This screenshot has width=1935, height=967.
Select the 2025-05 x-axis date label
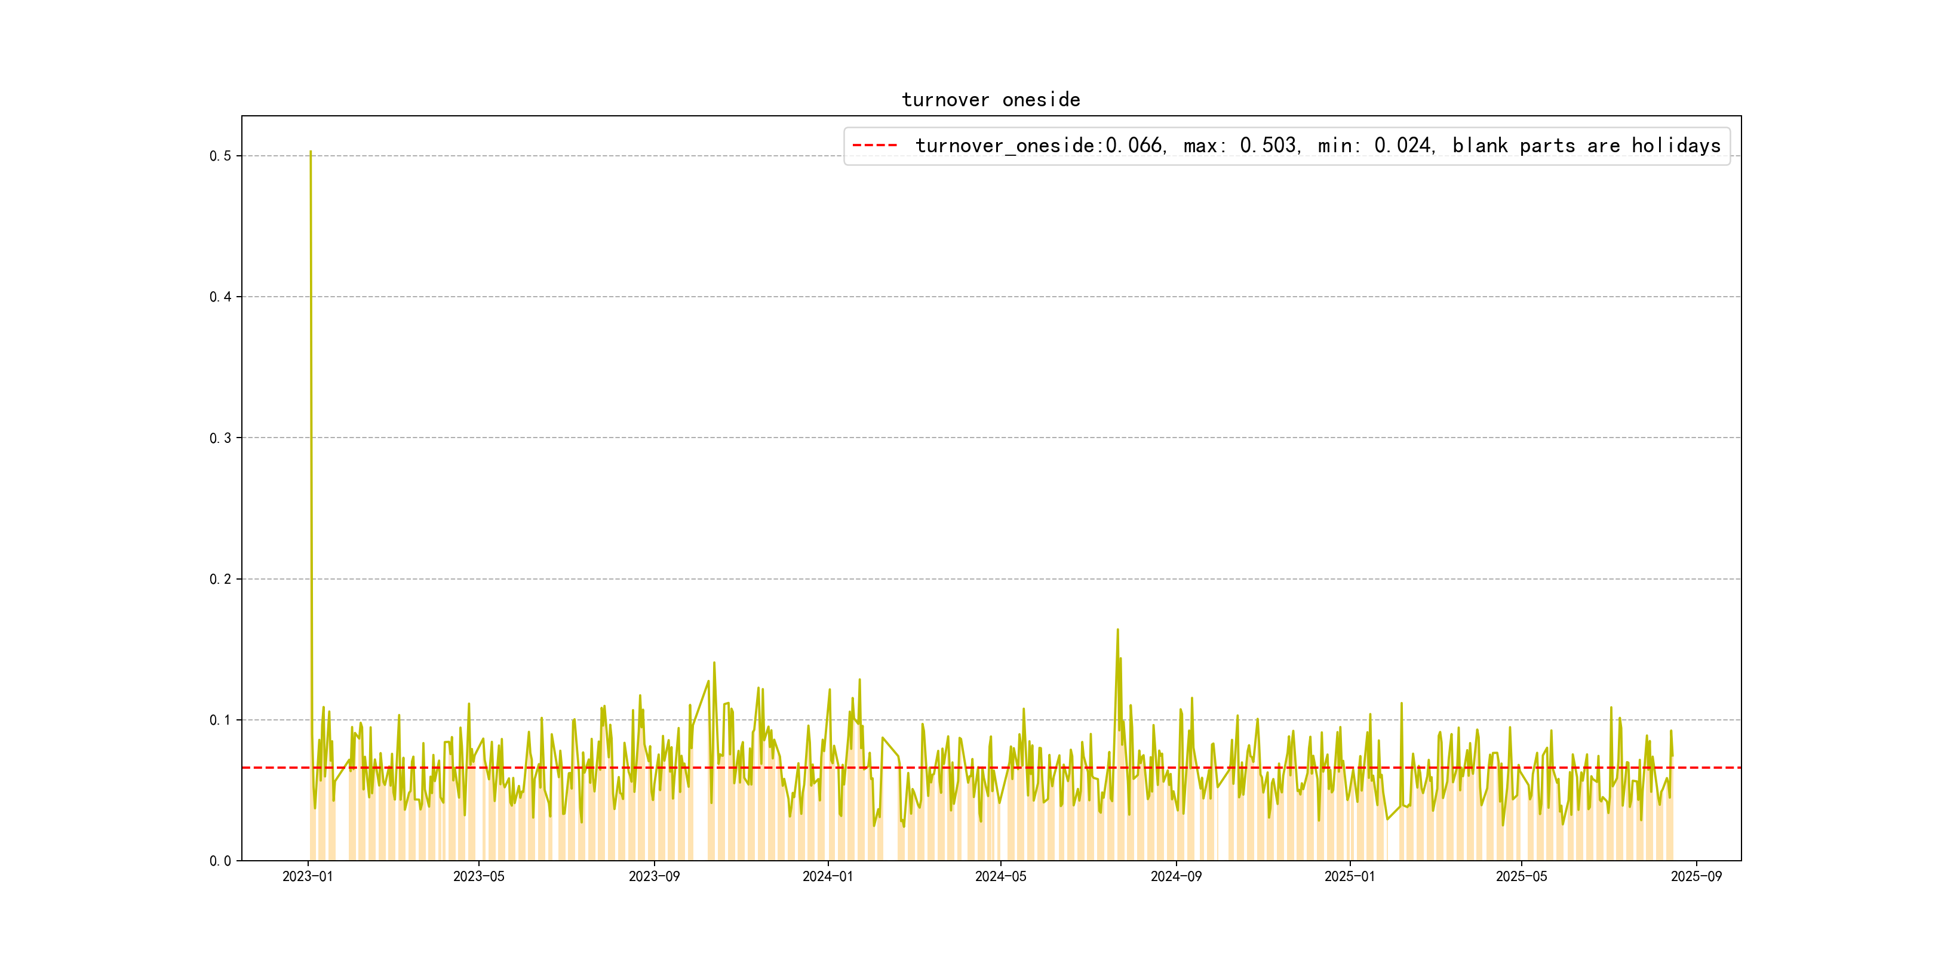click(1521, 877)
